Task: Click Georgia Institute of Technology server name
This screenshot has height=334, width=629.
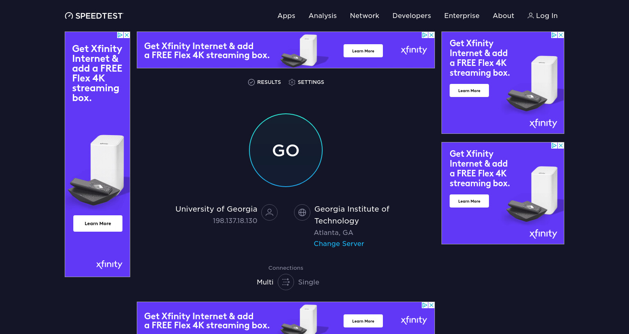Action: click(x=352, y=215)
